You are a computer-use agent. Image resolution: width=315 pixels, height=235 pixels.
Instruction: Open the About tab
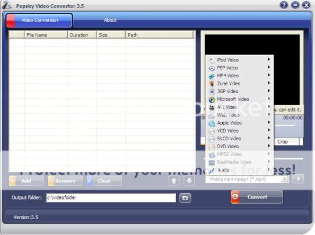[x=110, y=20]
